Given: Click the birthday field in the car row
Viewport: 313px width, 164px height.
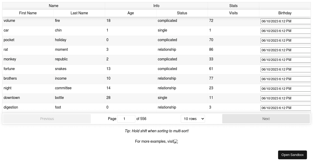Looking at the screenshot, I should click(x=286, y=31).
